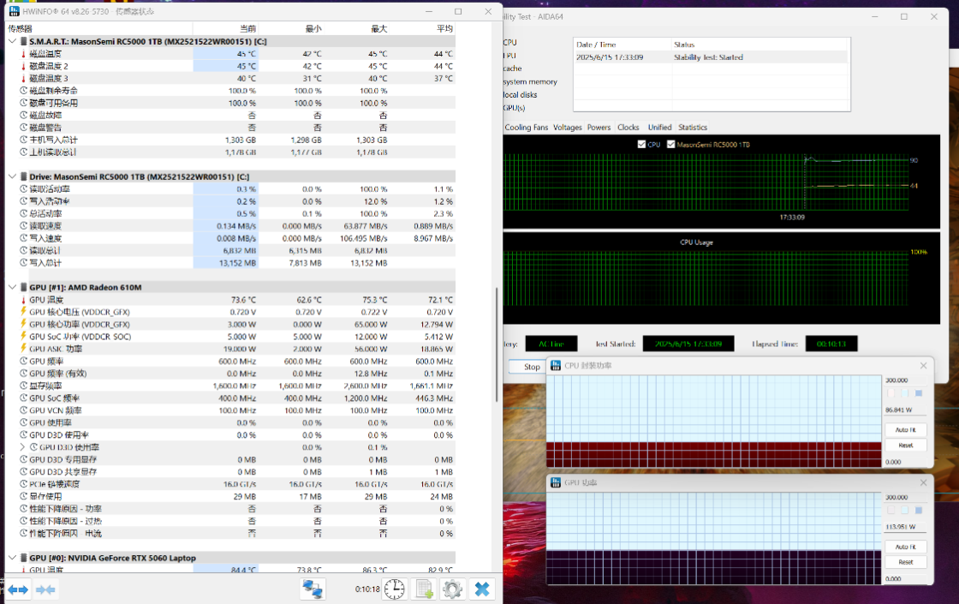
Task: Toggle the MasonSemi RC5000 1TB graph checkbox
Action: [670, 145]
